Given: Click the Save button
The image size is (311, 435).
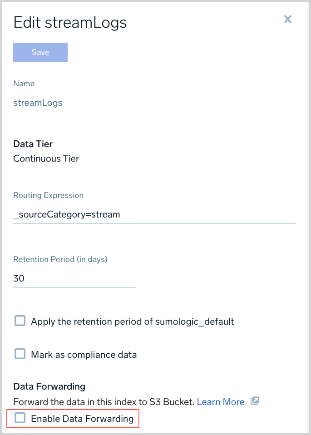Looking at the screenshot, I should point(40,52).
